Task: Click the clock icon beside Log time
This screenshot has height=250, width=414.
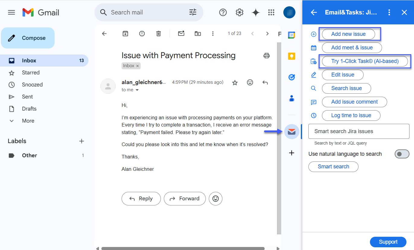Action: (x=314, y=115)
